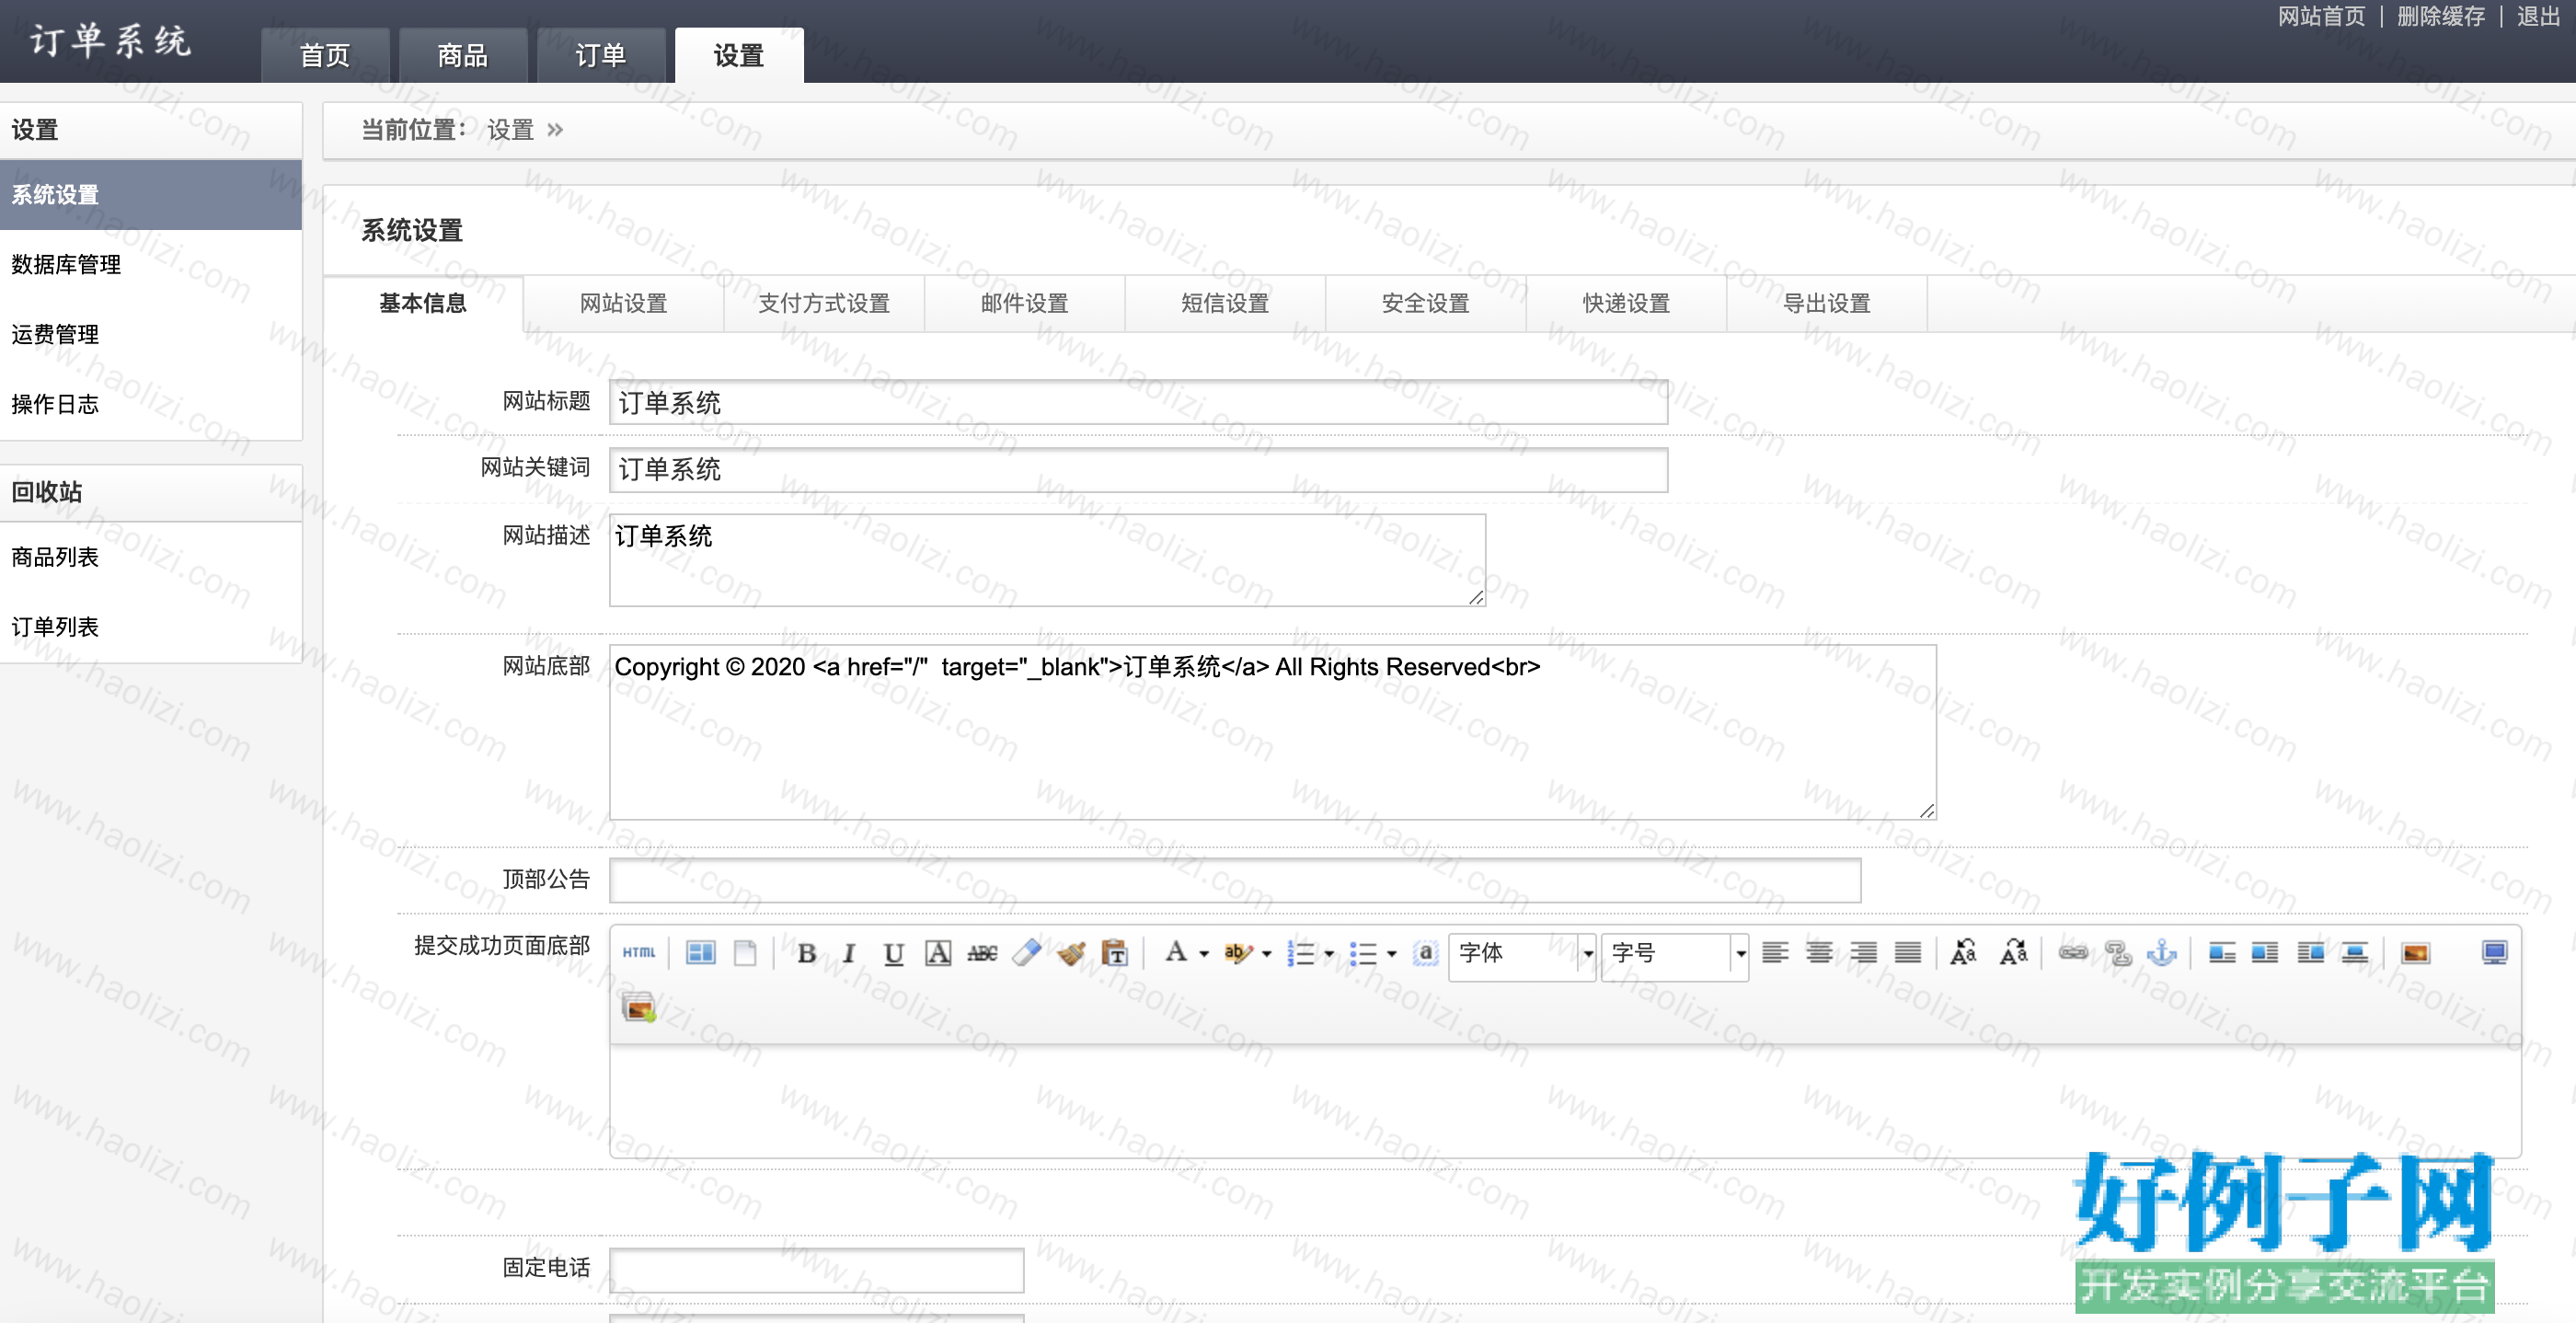Open the 商品 top navigation tab
This screenshot has height=1323, width=2576.
pyautogui.click(x=463, y=55)
